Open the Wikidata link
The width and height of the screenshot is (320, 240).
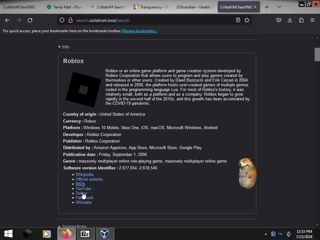[x=83, y=202]
